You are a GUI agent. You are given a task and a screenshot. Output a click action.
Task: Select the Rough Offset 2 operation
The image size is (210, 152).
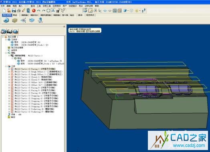(38, 72)
